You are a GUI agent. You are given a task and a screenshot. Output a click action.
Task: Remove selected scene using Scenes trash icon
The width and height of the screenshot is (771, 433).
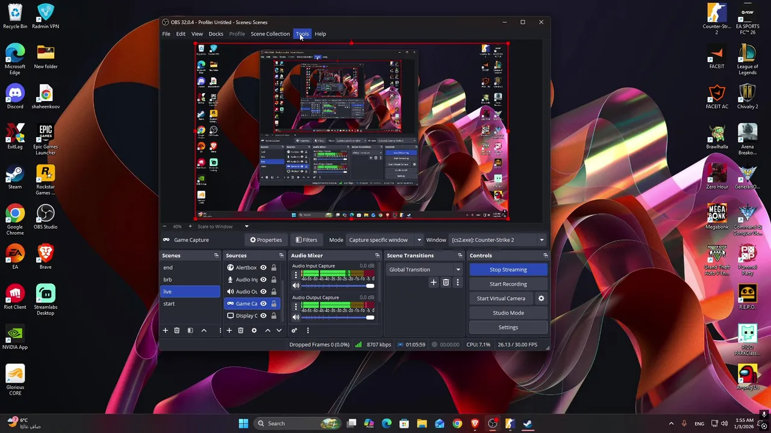(x=176, y=330)
